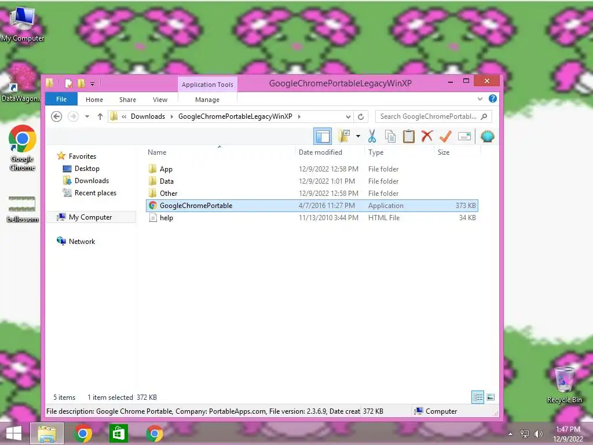Switch to the Share ribbon tab
Viewport: 593px width, 445px height.
point(127,100)
